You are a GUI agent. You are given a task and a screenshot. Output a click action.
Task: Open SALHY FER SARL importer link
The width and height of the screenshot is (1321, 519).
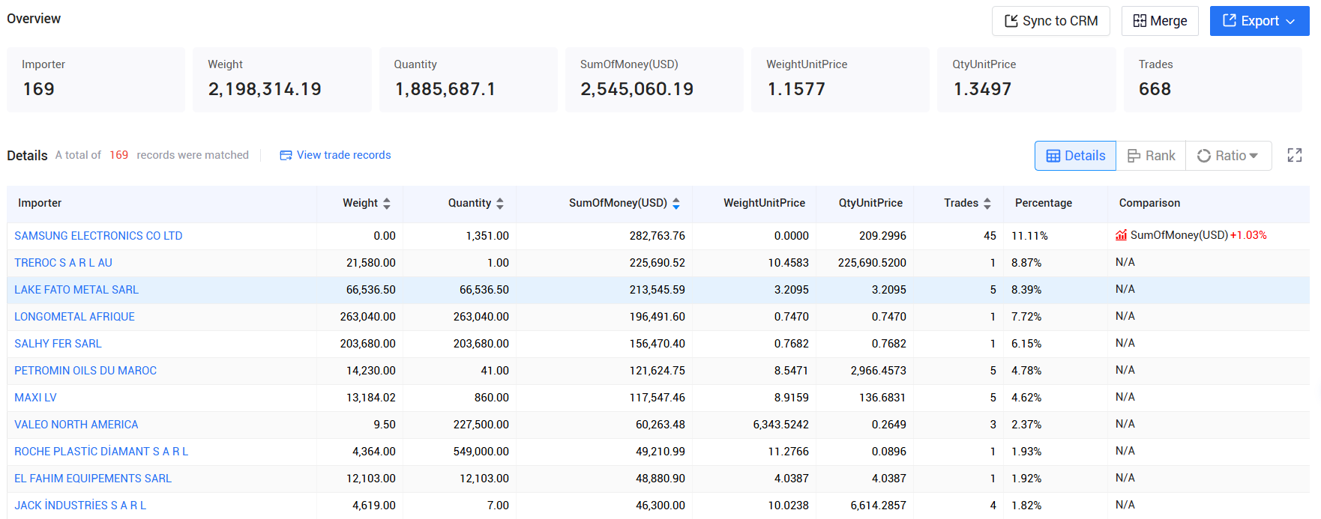pos(58,344)
